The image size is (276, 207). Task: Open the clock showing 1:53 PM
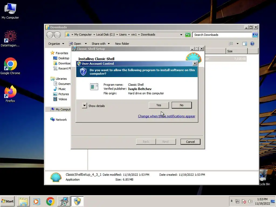pos(262,201)
